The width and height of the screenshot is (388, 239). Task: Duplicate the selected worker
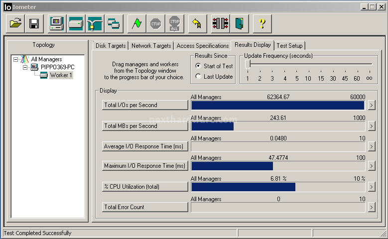(x=114, y=24)
